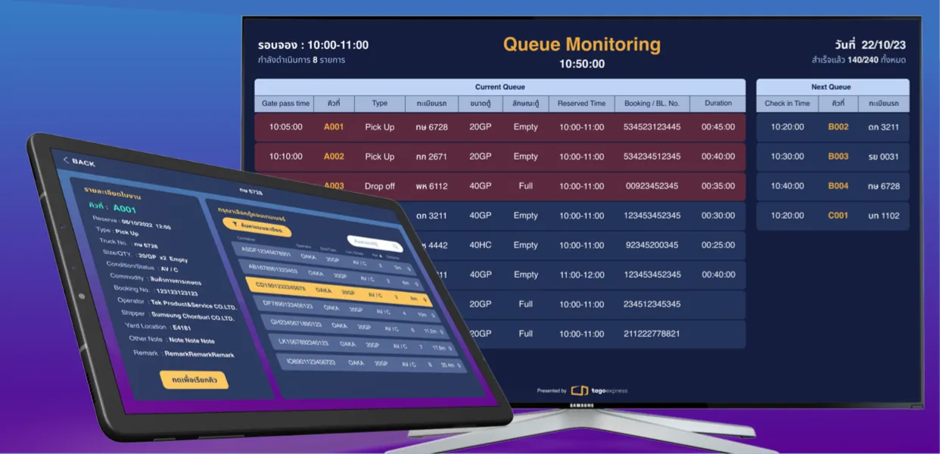
Task: Click the Reserved Time column header
Action: coord(581,104)
